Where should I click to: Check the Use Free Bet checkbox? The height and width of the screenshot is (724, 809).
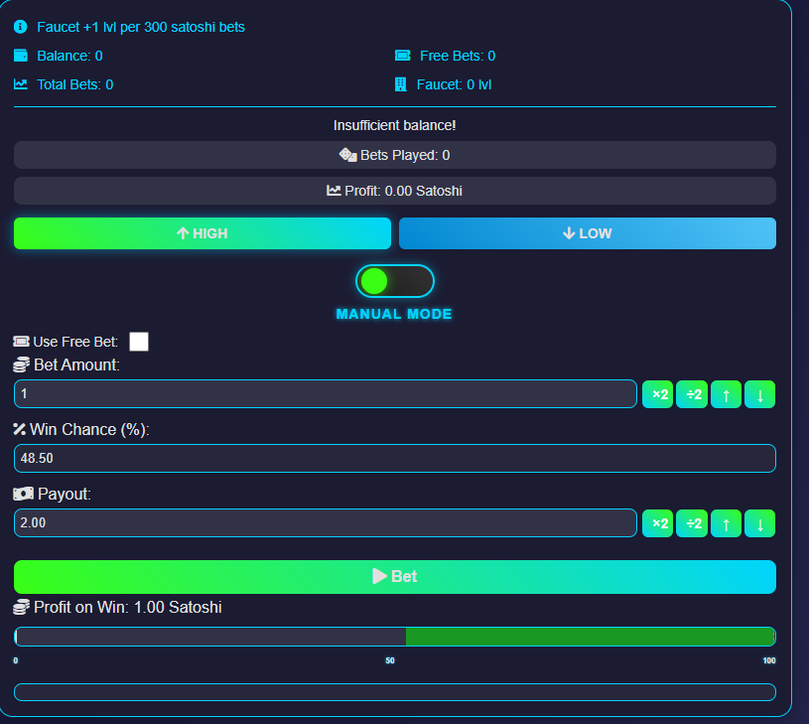coord(139,342)
